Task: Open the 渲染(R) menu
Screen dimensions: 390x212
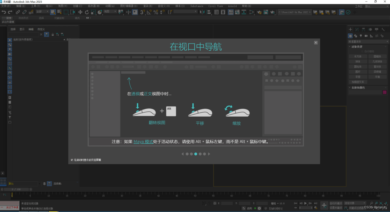Action: [x=148, y=6]
